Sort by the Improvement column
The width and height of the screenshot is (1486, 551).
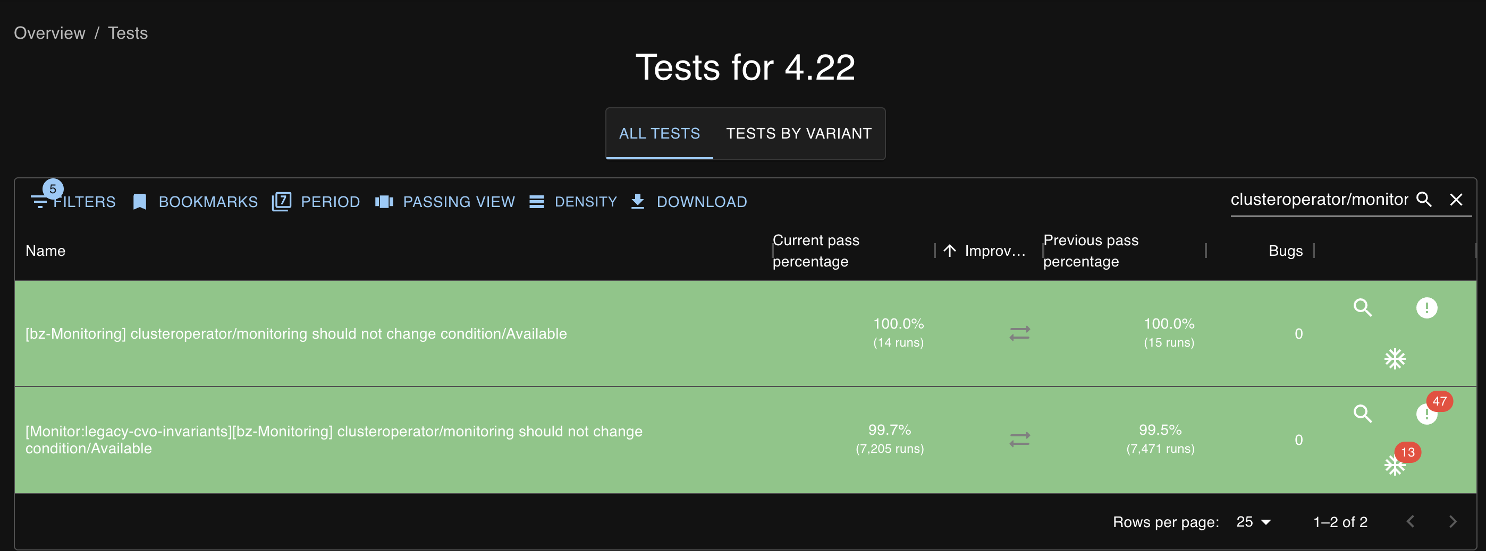[x=994, y=251]
